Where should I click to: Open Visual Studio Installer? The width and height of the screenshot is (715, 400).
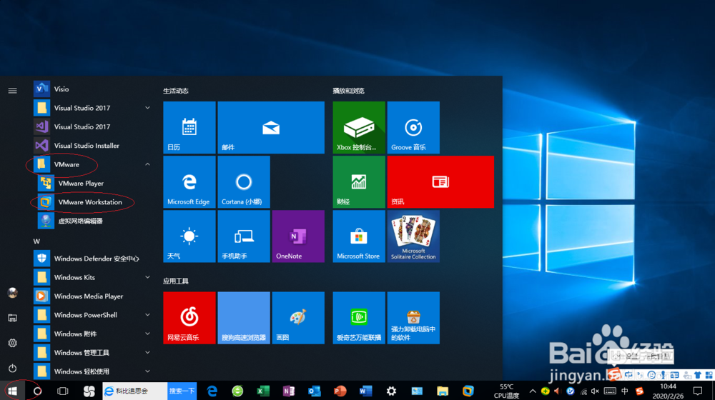click(92, 145)
